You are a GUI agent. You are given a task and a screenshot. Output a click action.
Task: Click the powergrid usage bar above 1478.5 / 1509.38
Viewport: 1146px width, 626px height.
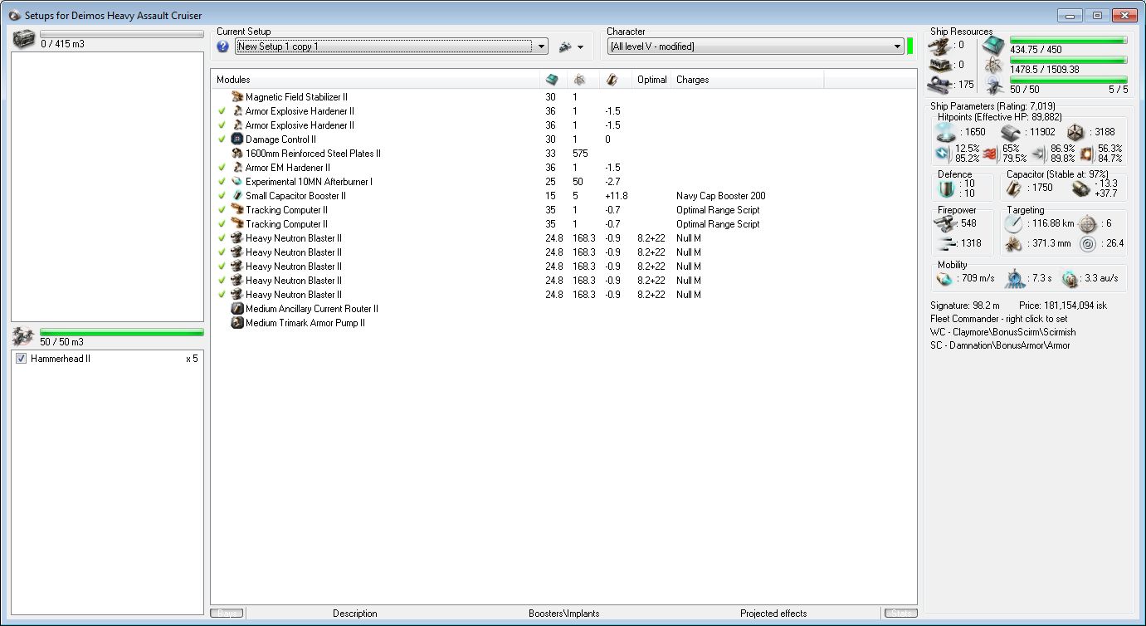click(1069, 60)
